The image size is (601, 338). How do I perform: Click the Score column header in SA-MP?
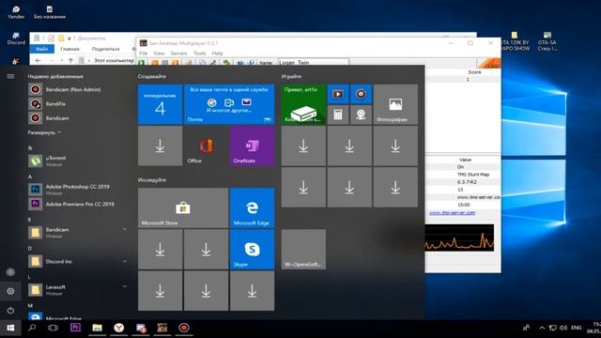474,72
